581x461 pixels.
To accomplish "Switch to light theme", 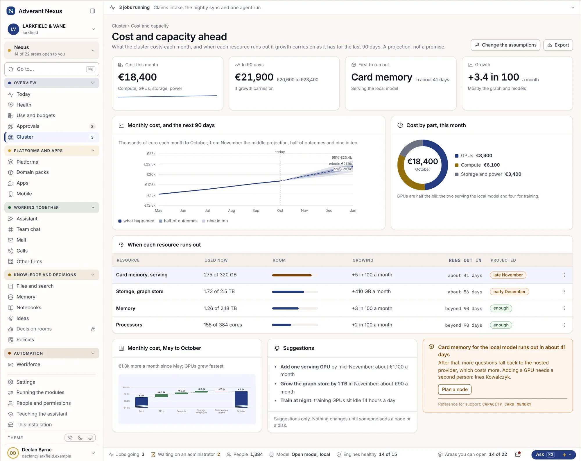I will click(70, 438).
